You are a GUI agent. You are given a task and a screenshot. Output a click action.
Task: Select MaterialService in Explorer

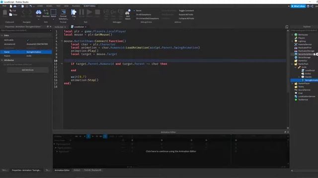305,44
